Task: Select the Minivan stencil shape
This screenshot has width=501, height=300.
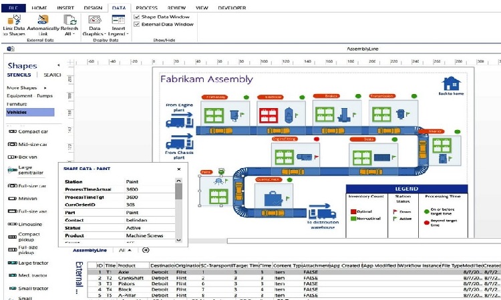Action: [22, 198]
